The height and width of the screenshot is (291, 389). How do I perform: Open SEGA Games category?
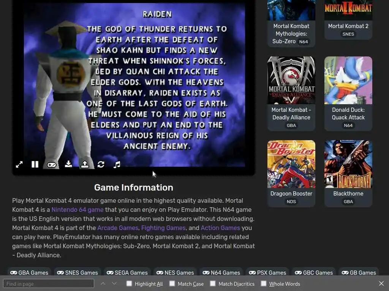tap(127, 272)
